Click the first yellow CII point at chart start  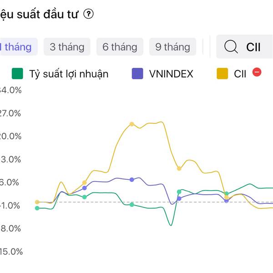pos(37,202)
